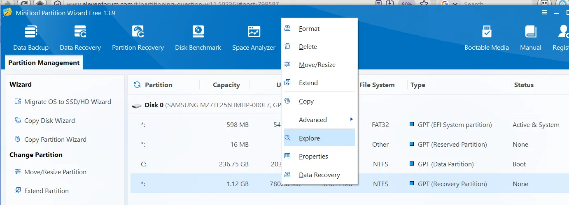Click the FAT32 file system cell
Viewport: 569px width, 205px height.
[x=380, y=125]
